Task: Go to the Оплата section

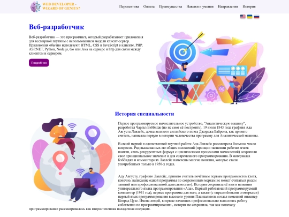Action: [x=149, y=6]
